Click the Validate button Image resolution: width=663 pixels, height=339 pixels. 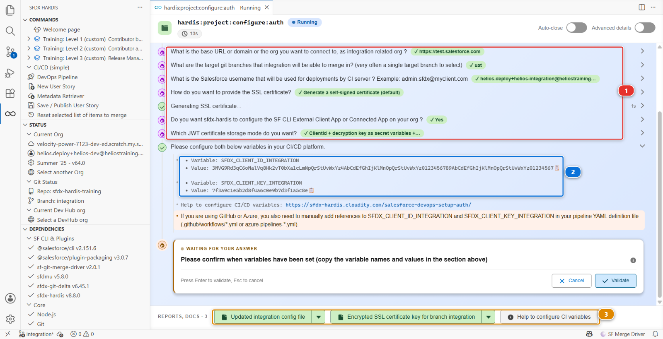[615, 281]
